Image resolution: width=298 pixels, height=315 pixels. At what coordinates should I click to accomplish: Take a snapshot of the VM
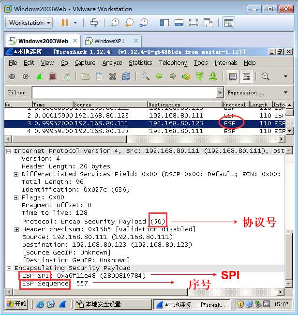pyautogui.click(x=115, y=23)
